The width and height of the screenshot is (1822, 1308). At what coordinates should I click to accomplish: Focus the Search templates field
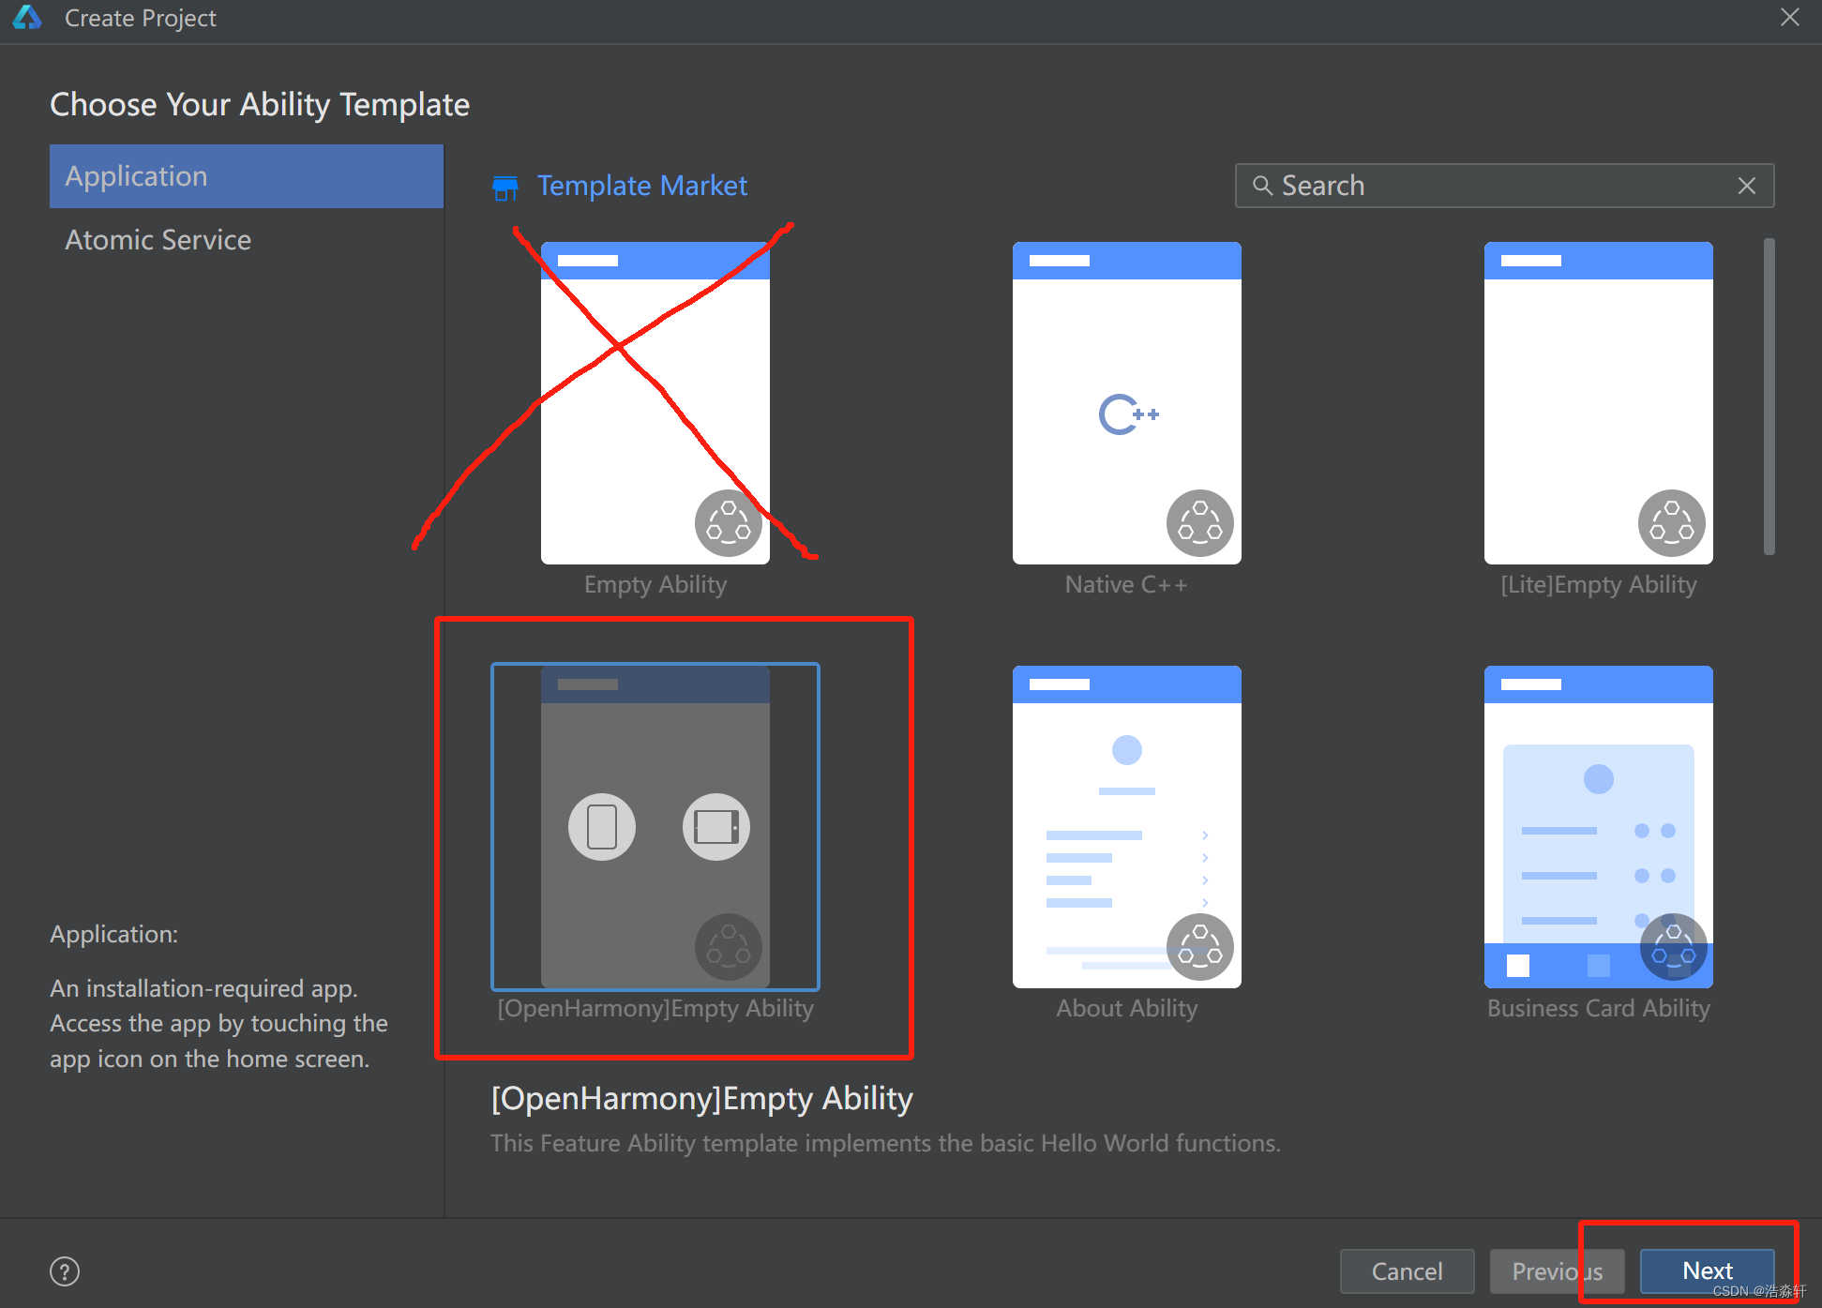[x=1504, y=186]
